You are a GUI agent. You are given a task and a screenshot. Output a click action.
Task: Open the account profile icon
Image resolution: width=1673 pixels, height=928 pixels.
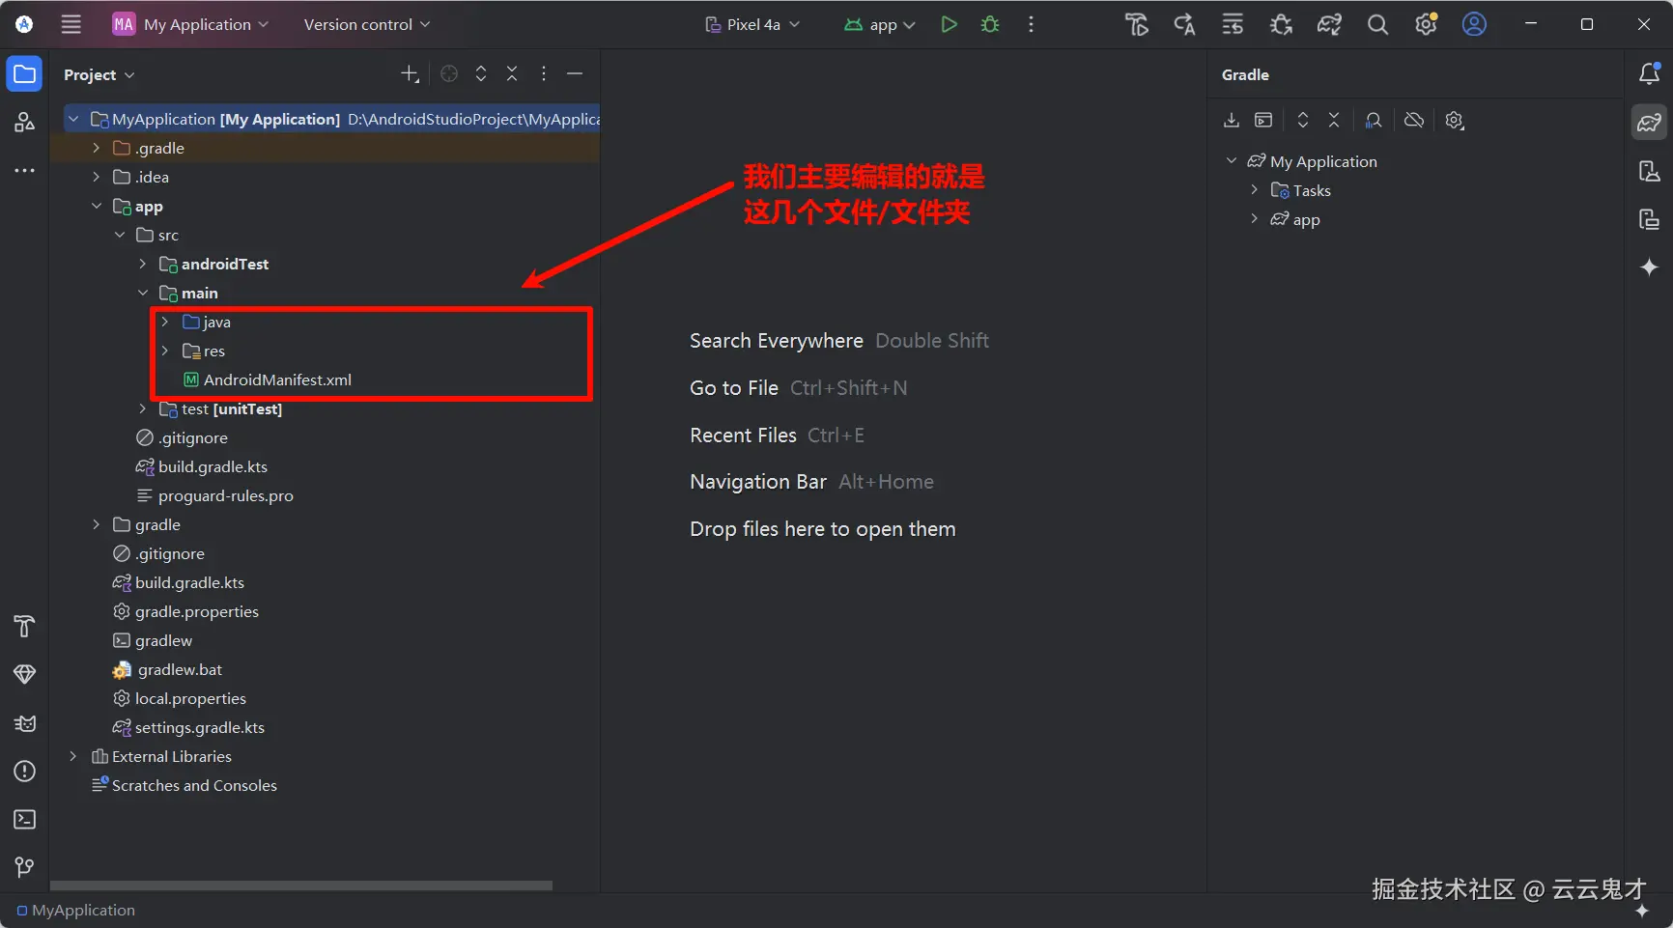1474,24
